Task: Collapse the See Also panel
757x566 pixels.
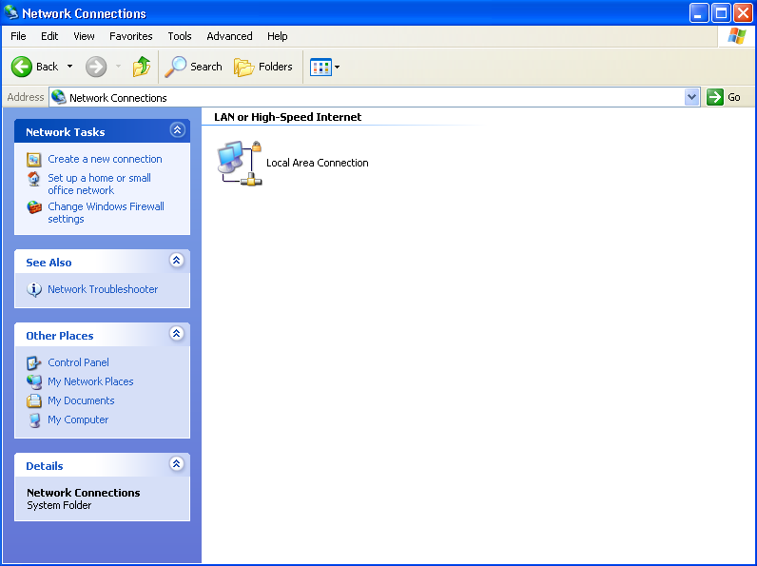Action: pyautogui.click(x=177, y=261)
